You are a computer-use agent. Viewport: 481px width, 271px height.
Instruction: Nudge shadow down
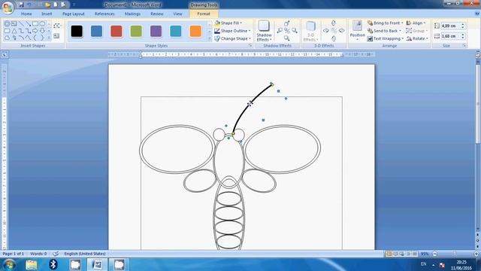[x=287, y=38]
